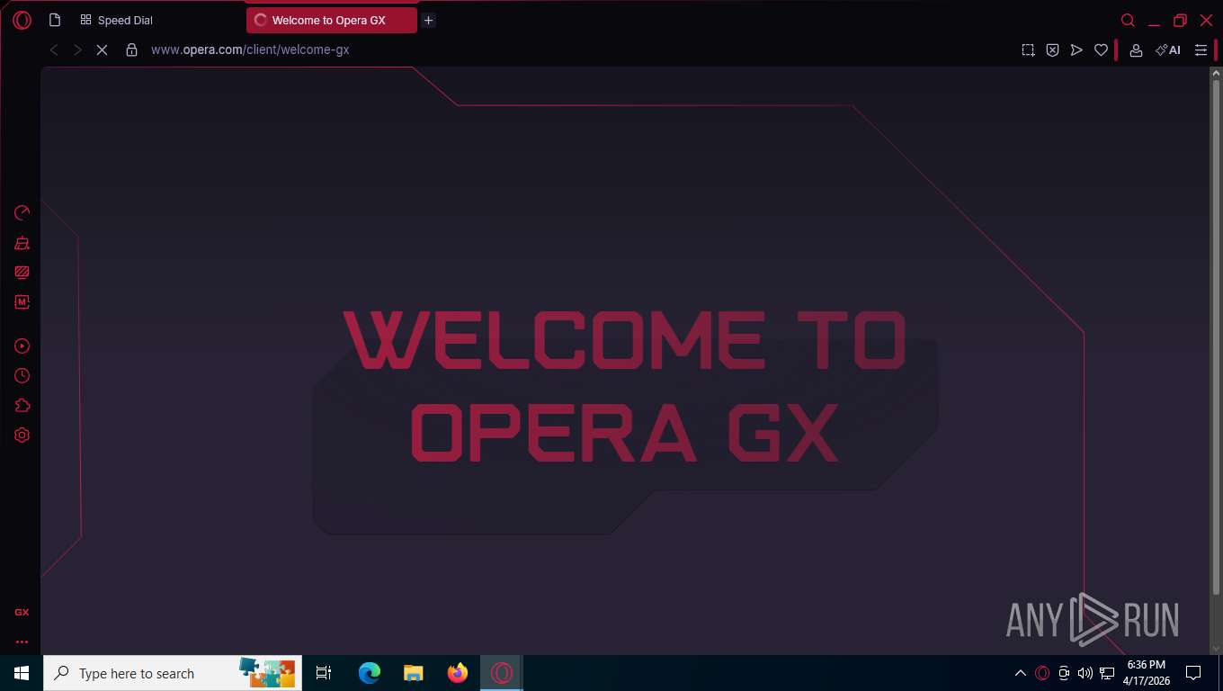
Task: Open the M sidebar icon
Action: point(22,302)
